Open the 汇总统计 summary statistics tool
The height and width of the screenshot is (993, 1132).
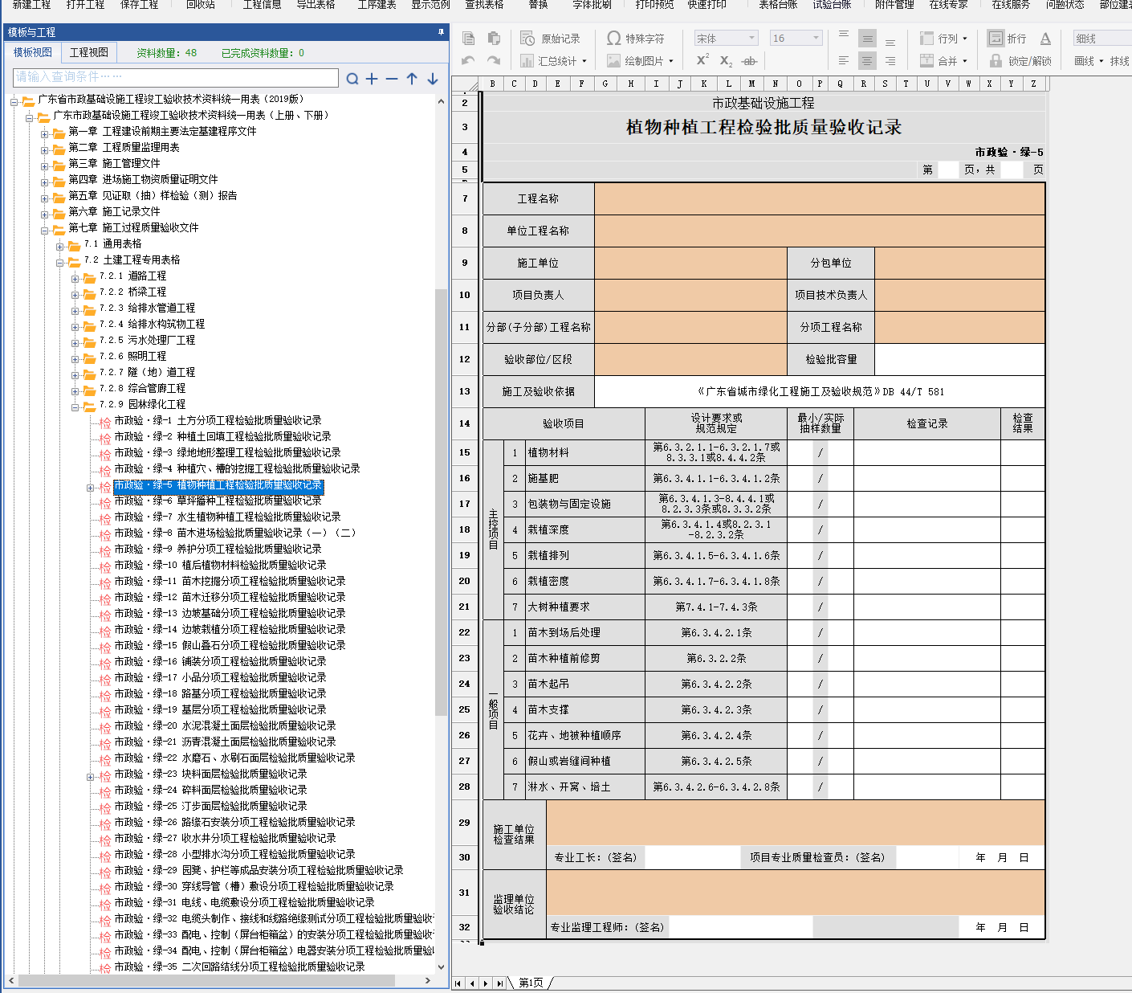coord(553,61)
